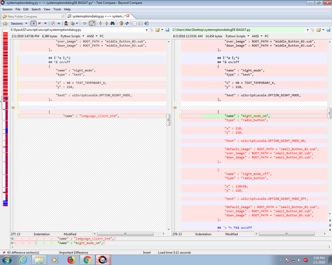Viewport: 332px width, 265px height.
Task: Go to Previous Difference up arrow
Action: pyautogui.click(x=106, y=23)
